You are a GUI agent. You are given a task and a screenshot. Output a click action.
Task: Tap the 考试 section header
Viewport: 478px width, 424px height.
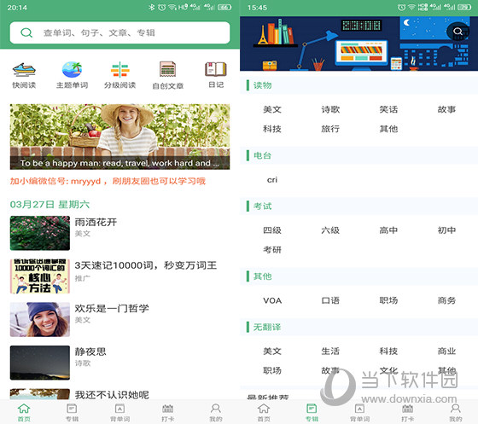[358, 206]
